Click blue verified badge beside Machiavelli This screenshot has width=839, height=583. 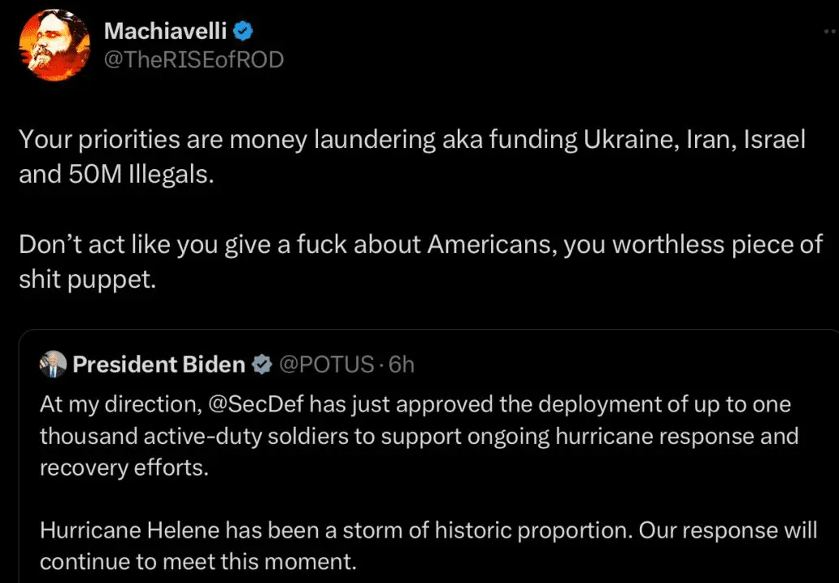[x=242, y=31]
